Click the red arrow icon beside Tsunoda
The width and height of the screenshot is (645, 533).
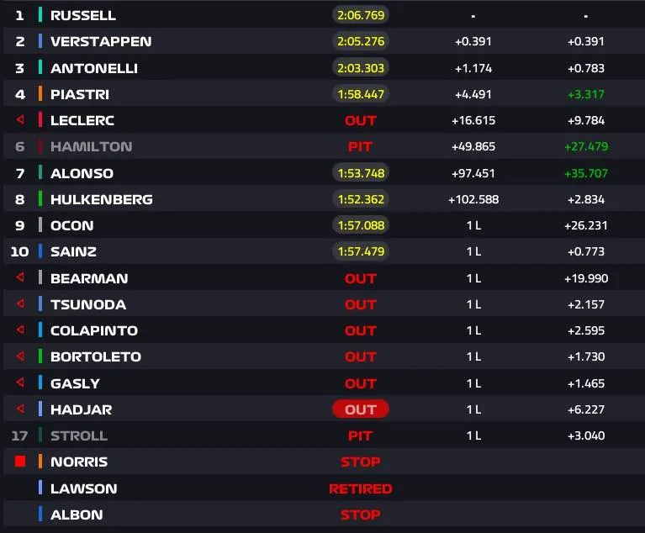20,304
